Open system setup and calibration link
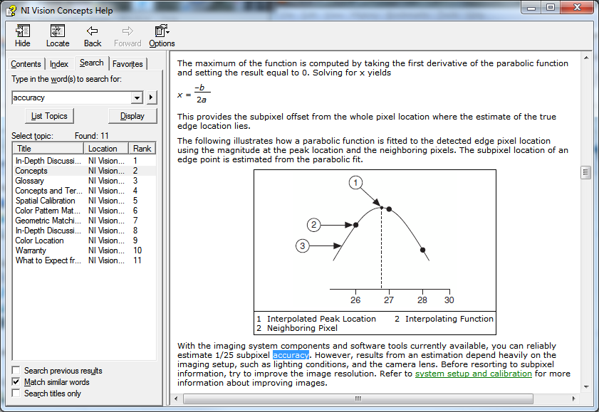Screen dimensions: 599x412 [x=474, y=374]
